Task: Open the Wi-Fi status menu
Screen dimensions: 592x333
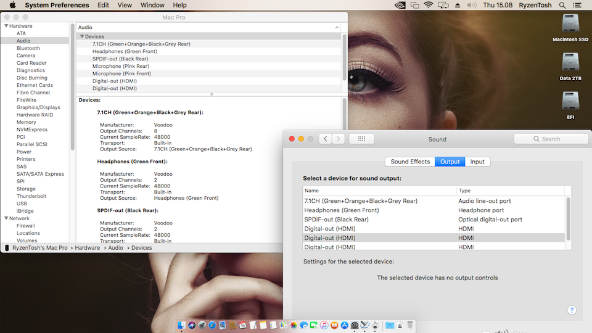Action: click(429, 5)
